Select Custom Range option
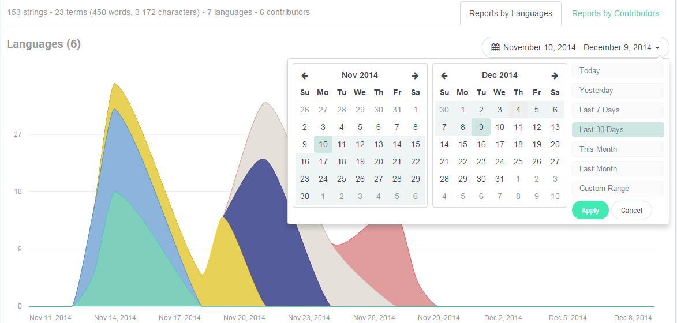Viewport: 677px width, 323px height. tap(618, 189)
